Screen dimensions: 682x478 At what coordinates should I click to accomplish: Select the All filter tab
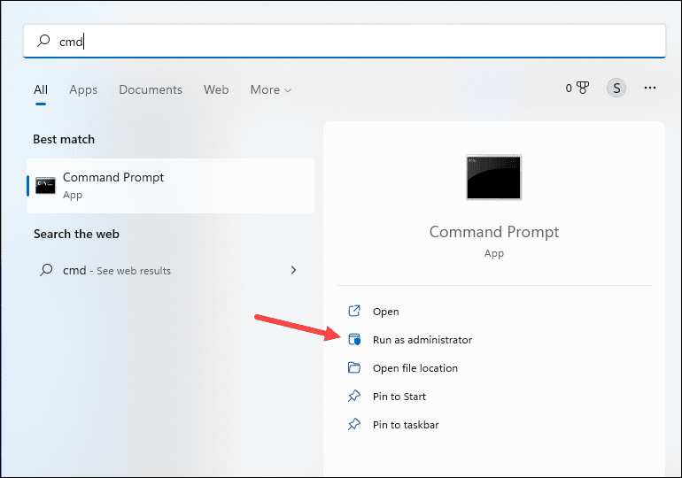click(41, 89)
